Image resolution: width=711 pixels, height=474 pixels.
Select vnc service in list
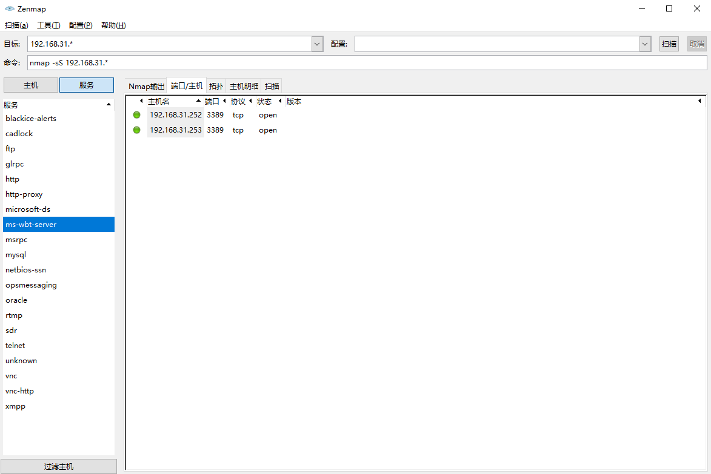(59, 376)
